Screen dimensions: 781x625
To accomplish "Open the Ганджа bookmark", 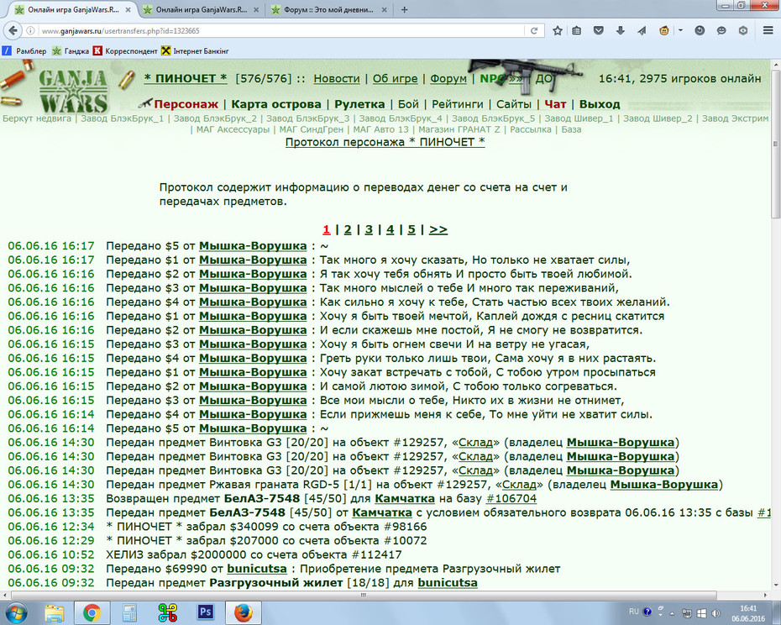I will click(71, 51).
